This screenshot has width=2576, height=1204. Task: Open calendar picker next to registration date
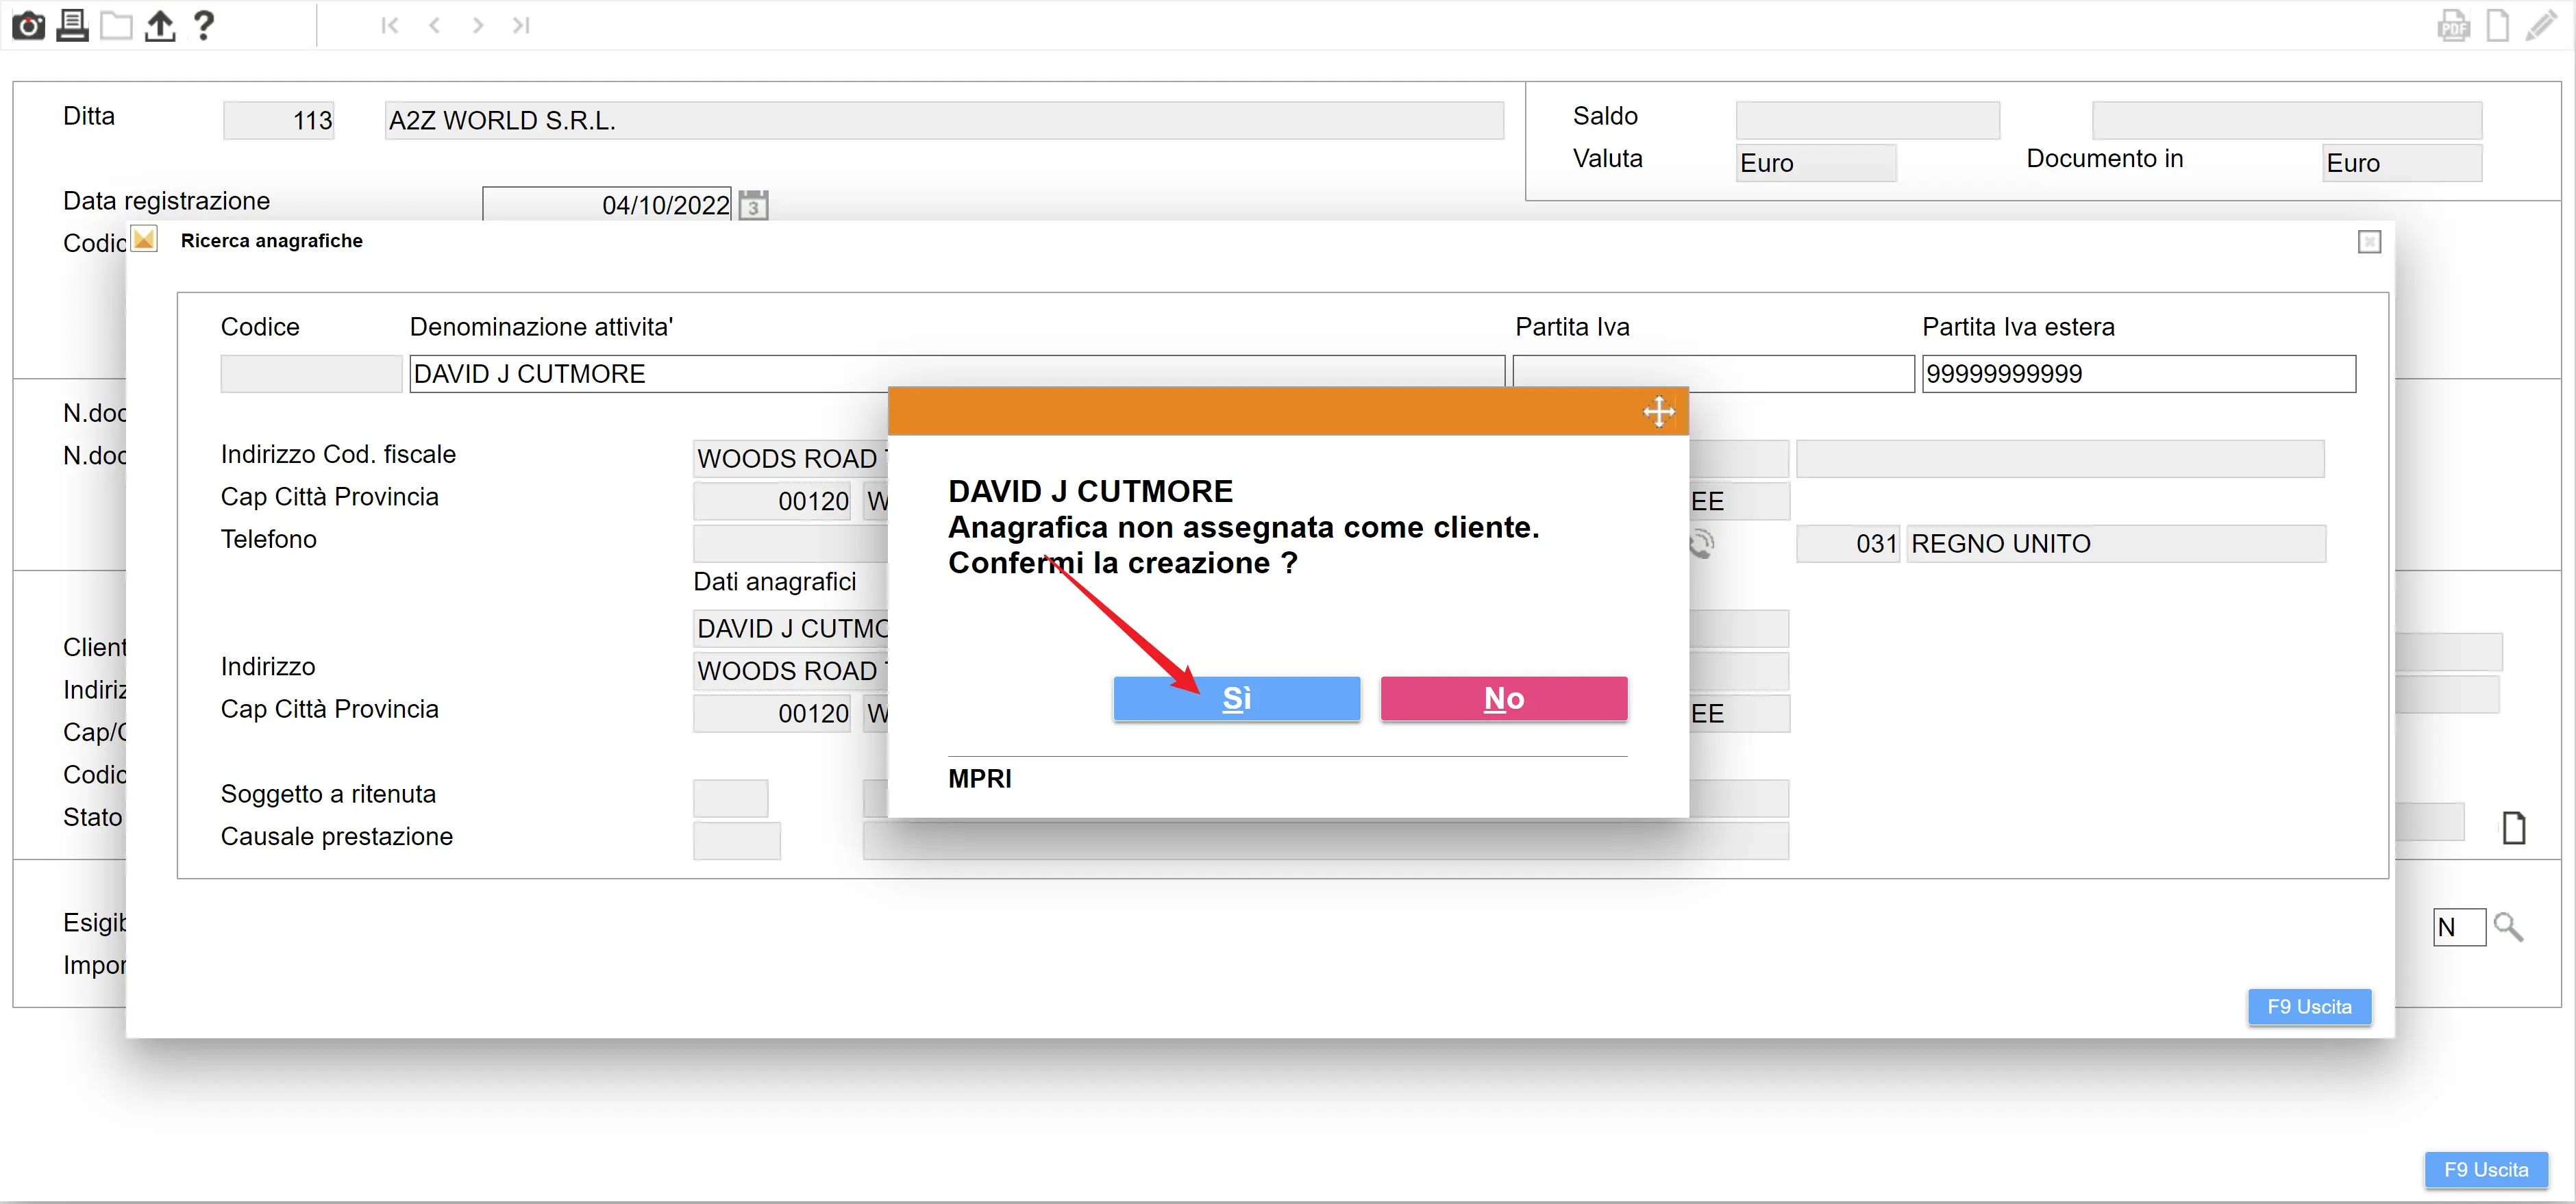click(753, 206)
